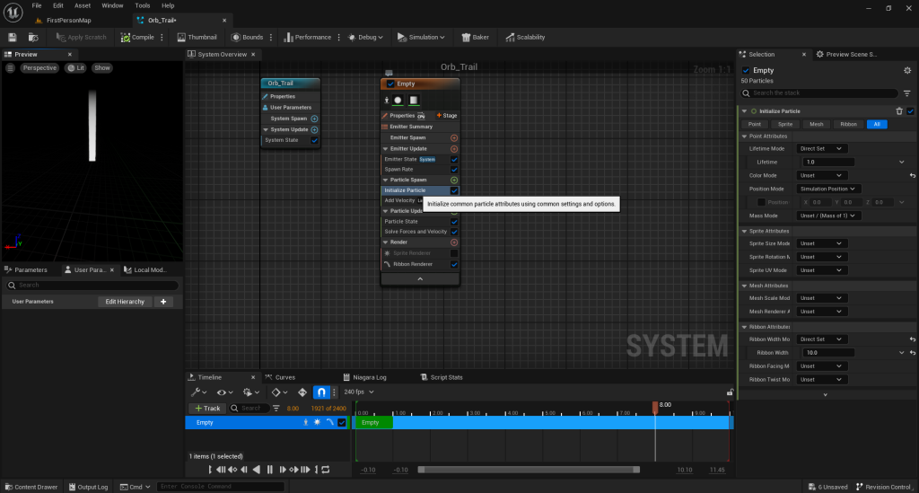The image size is (919, 493).
Task: Click the Edit Hierarchy button
Action: pyautogui.click(x=125, y=302)
